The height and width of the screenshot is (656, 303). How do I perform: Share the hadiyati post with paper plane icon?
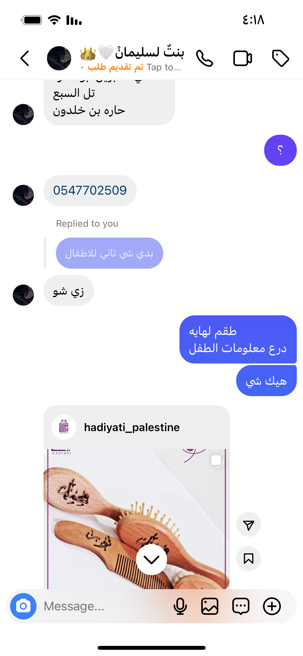point(249,524)
